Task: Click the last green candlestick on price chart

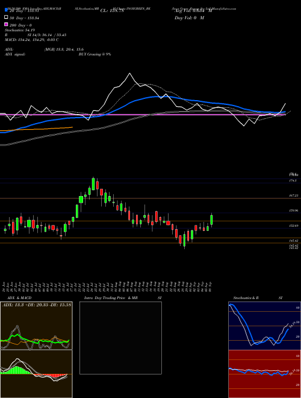Action: (211, 220)
